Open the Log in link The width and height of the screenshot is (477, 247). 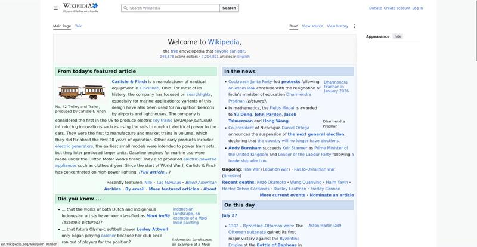[x=417, y=8]
